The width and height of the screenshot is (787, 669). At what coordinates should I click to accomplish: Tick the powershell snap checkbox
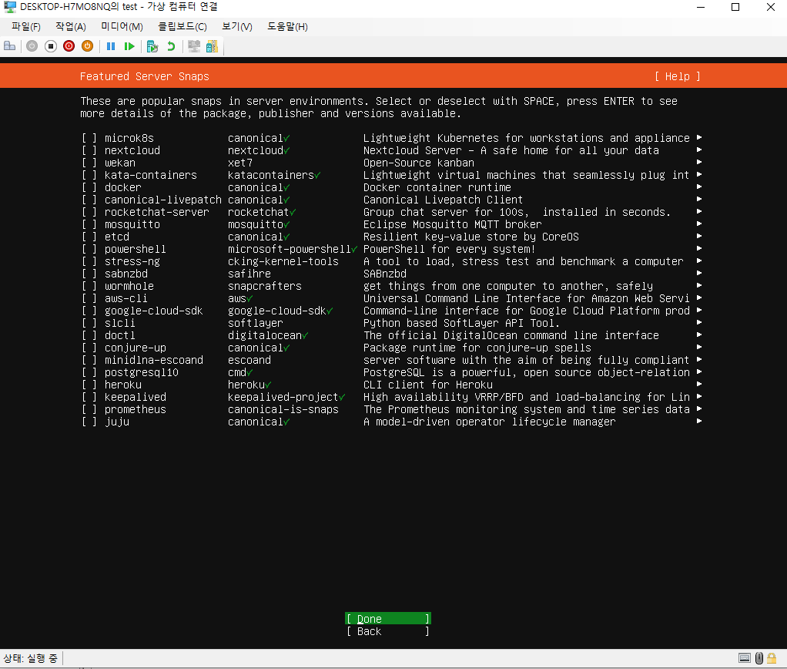[x=89, y=249]
